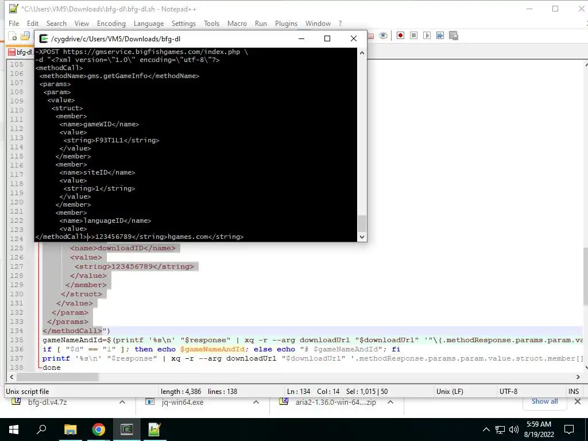Click Show all downloads button

click(x=544, y=401)
